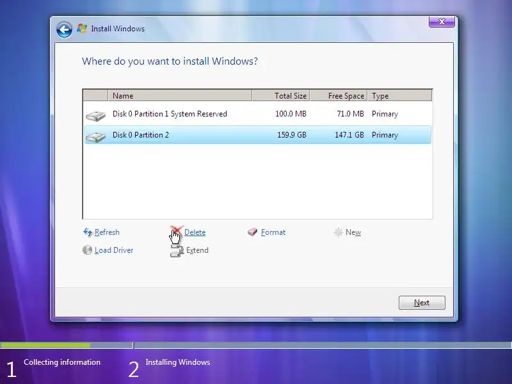Click the Collecting information step label
The image size is (512, 384).
pos(62,362)
